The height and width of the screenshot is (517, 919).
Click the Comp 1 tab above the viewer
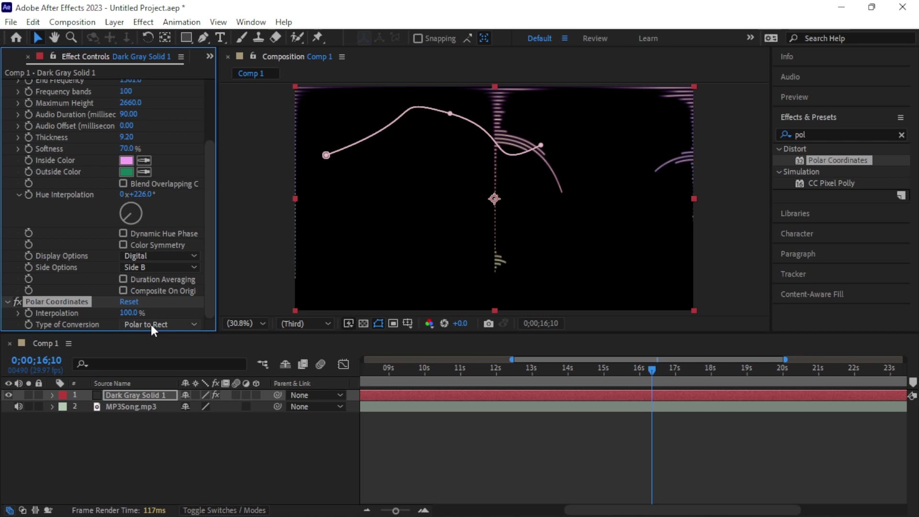[x=255, y=73]
